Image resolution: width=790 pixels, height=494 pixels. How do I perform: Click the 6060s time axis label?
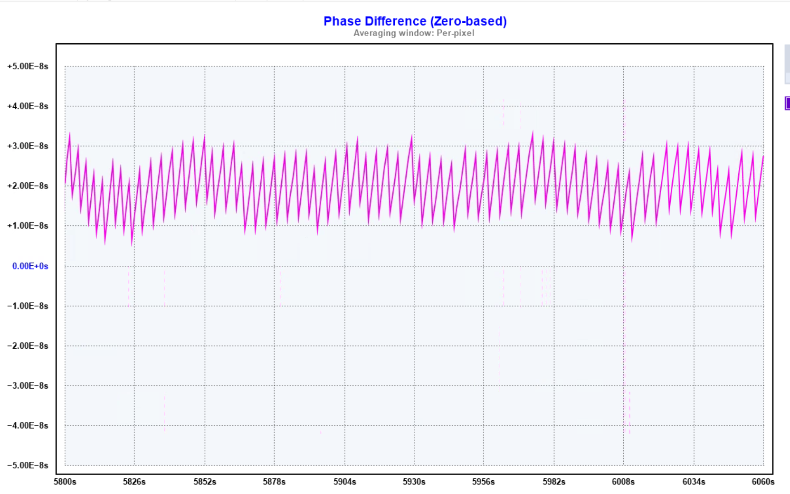[x=763, y=482]
